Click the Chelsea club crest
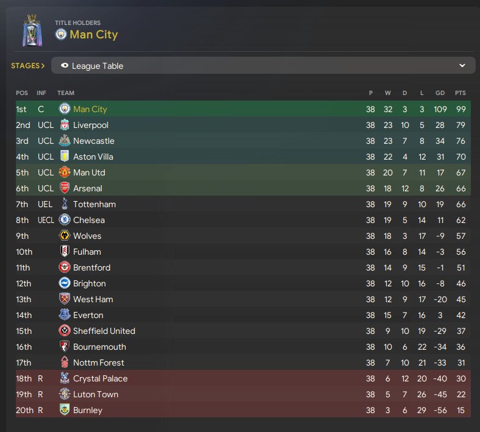Image resolution: width=480 pixels, height=432 pixels. pyautogui.click(x=64, y=219)
